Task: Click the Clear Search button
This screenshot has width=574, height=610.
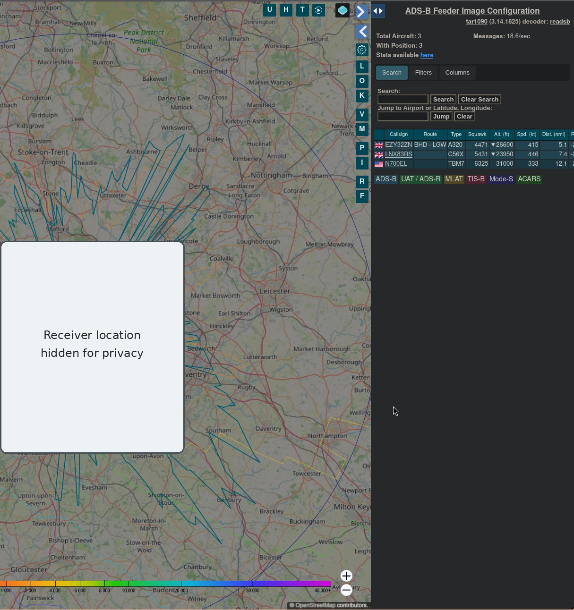Action: click(480, 100)
